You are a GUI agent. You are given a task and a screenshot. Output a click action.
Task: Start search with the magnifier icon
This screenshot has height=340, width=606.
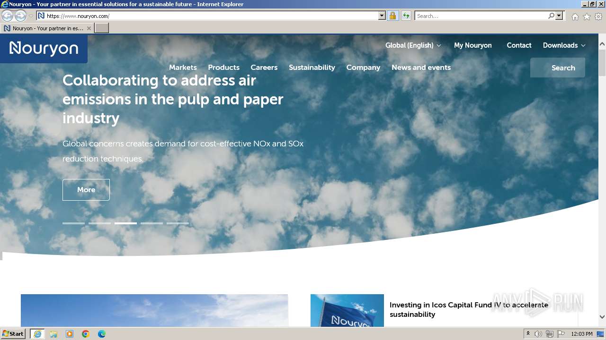pos(551,16)
